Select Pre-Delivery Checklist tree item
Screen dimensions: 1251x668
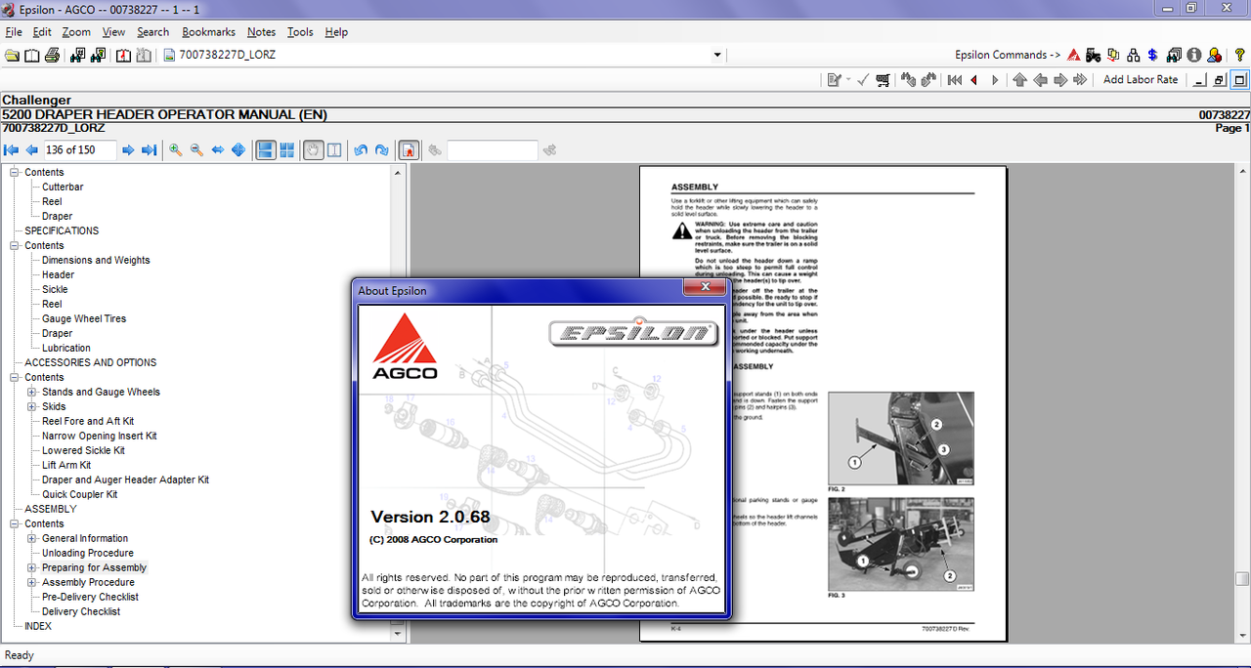(90, 597)
